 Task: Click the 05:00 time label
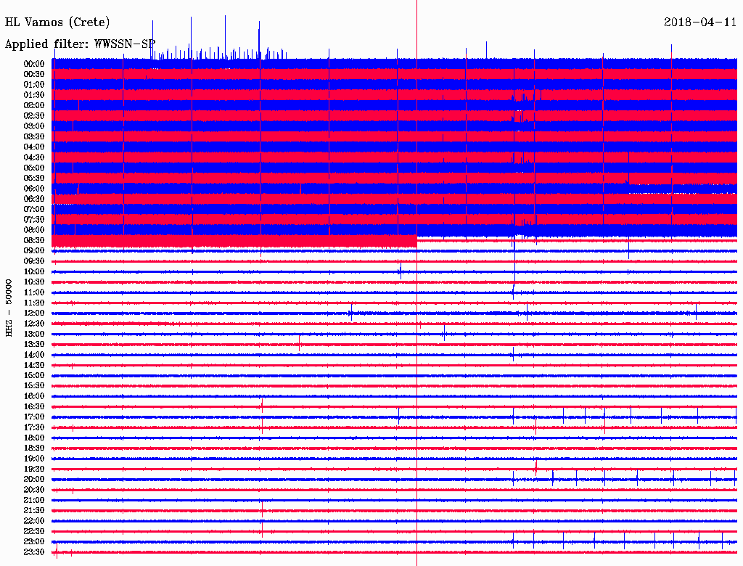click(34, 168)
